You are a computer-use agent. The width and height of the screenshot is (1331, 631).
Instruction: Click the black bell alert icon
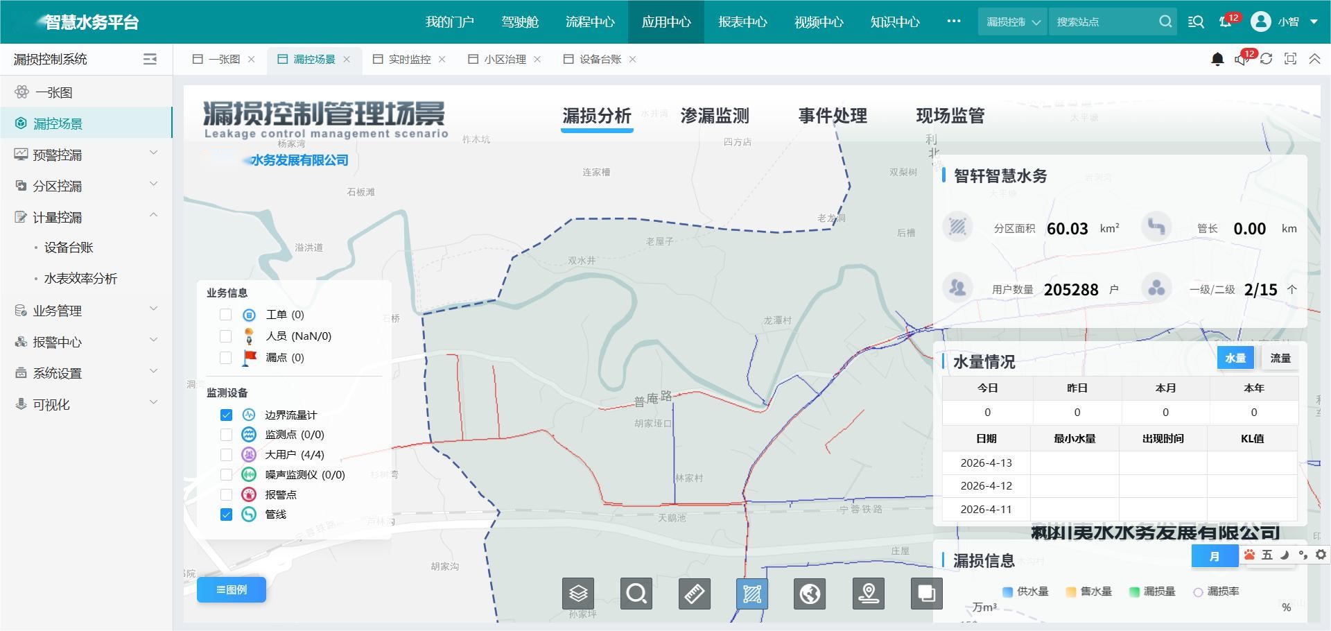coord(1217,60)
